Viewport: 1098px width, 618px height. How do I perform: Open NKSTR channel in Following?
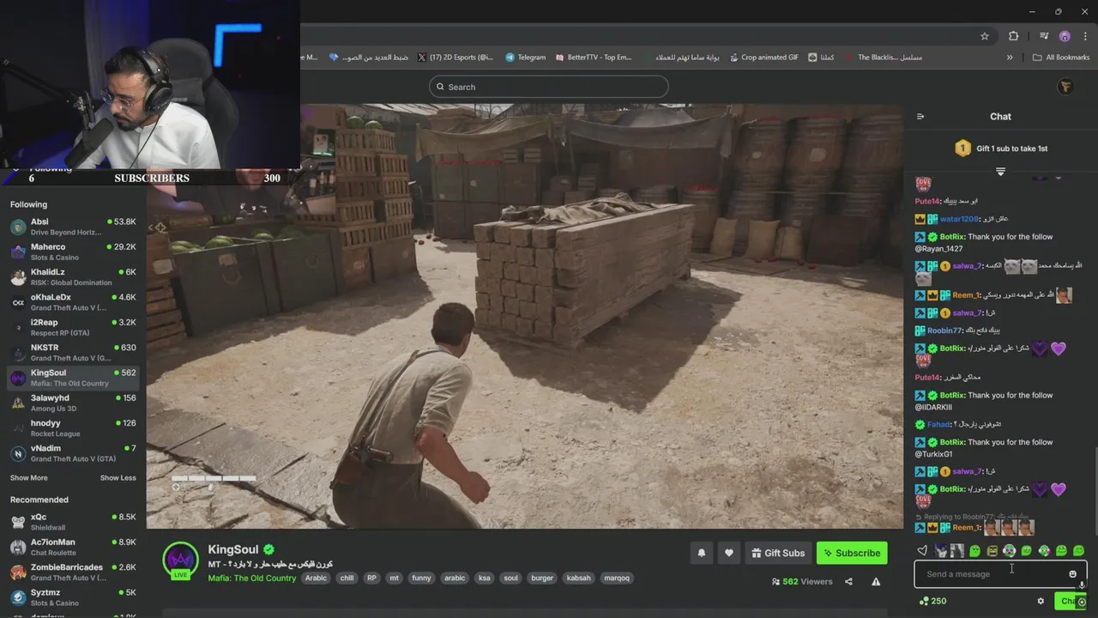pyautogui.click(x=73, y=353)
